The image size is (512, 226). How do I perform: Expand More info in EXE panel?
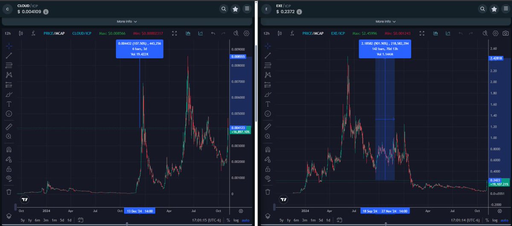coord(385,21)
